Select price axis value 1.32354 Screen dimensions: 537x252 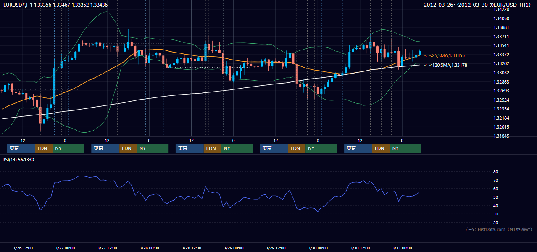(501, 109)
